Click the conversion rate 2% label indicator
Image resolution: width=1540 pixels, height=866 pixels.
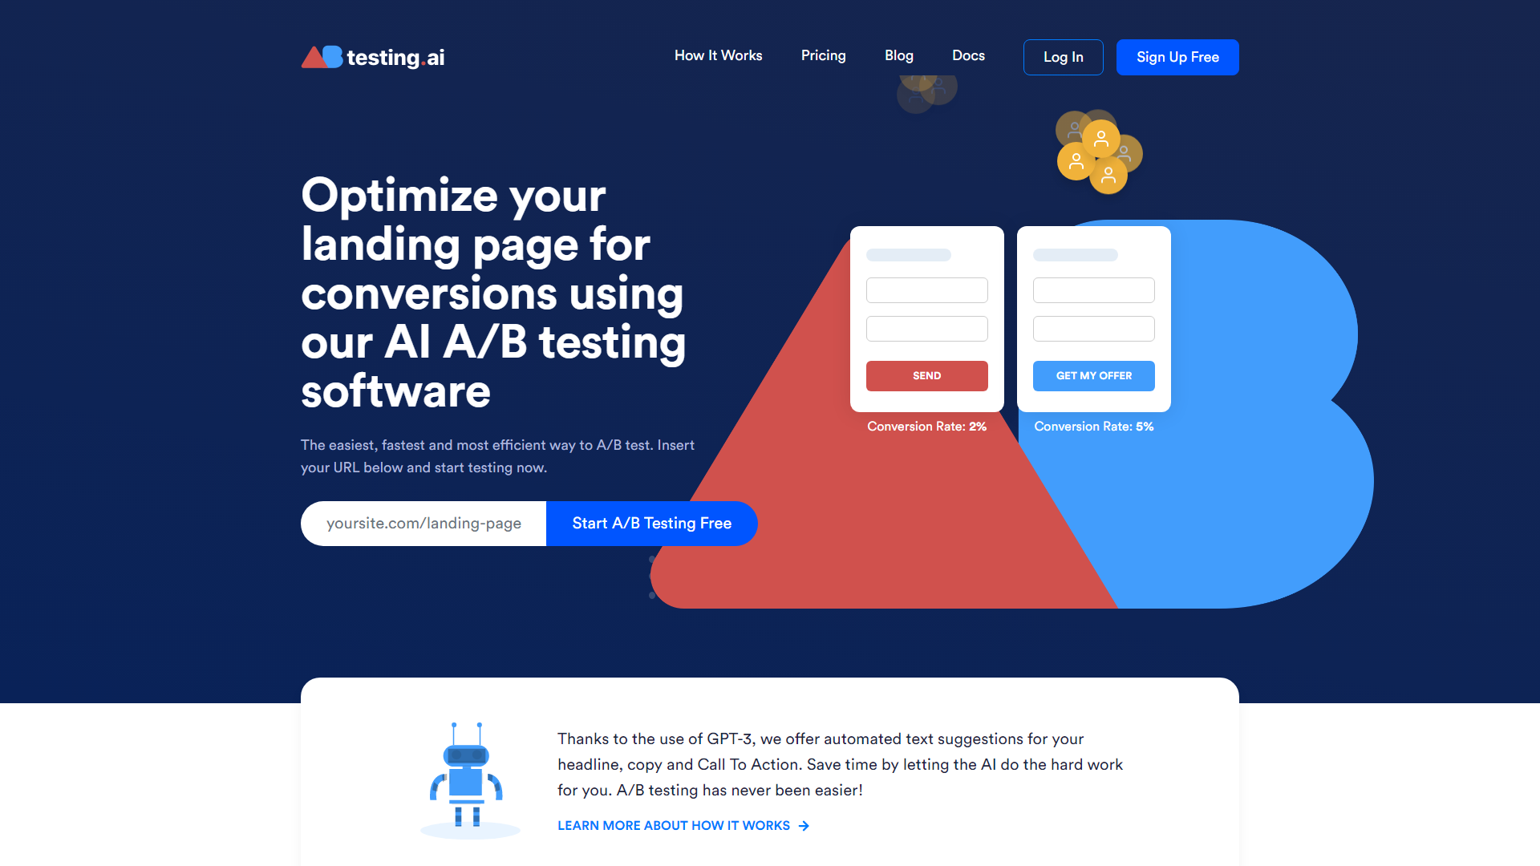click(926, 426)
